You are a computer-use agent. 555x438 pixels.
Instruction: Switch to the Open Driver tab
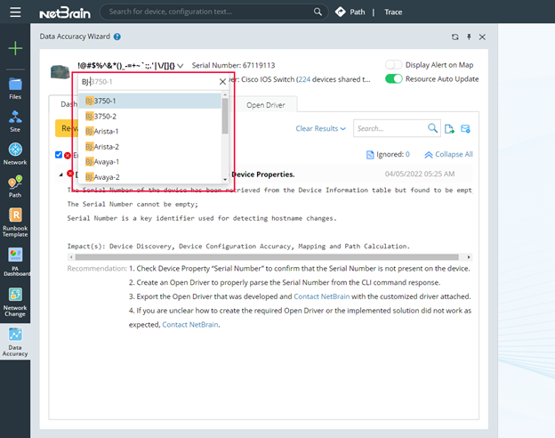point(265,105)
